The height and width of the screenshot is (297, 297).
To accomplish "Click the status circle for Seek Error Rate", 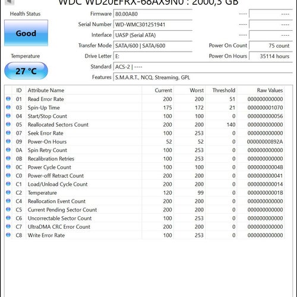I will pos(8,132).
